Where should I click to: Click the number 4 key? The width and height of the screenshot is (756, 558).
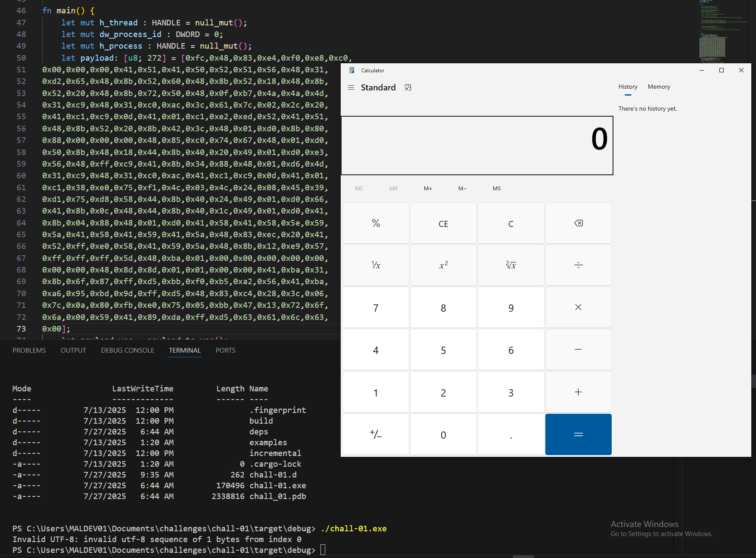click(x=376, y=350)
